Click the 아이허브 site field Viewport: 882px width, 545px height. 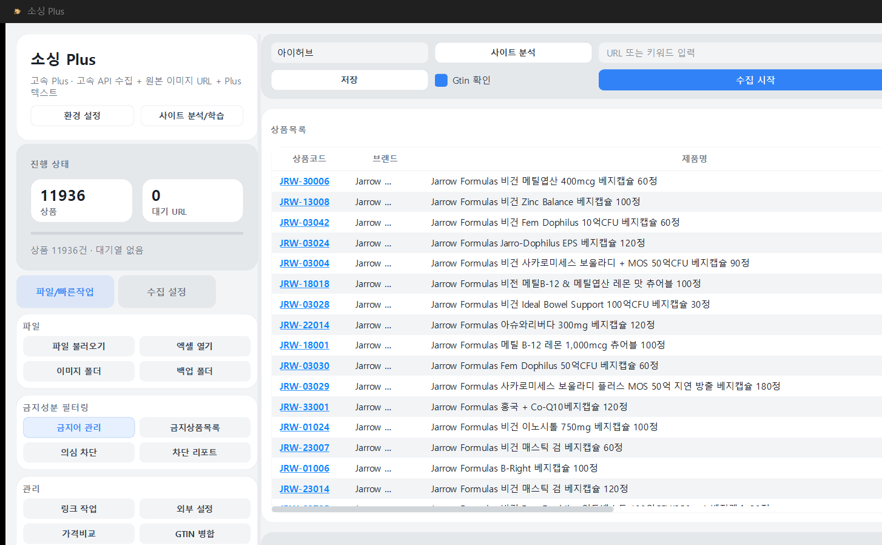point(349,53)
